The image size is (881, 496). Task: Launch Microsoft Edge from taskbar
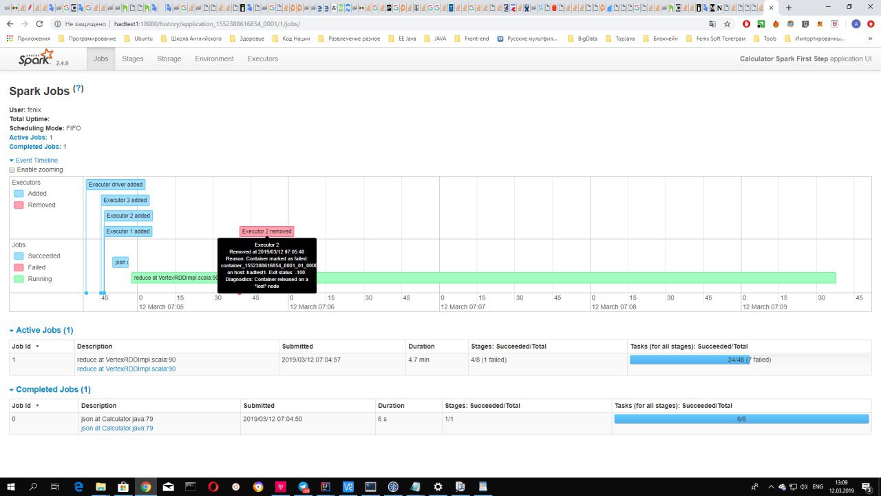coord(78,486)
